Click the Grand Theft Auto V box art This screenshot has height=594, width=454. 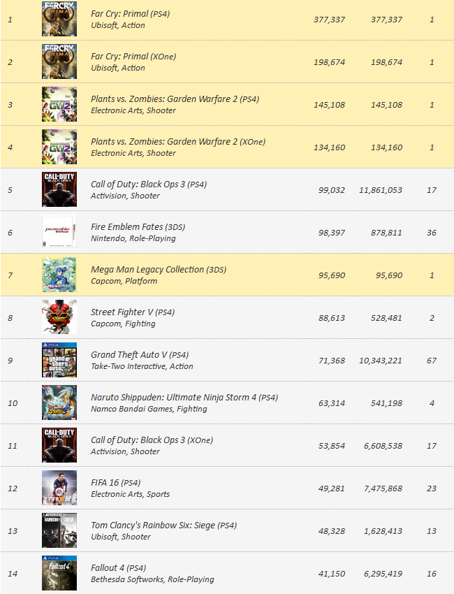(59, 360)
